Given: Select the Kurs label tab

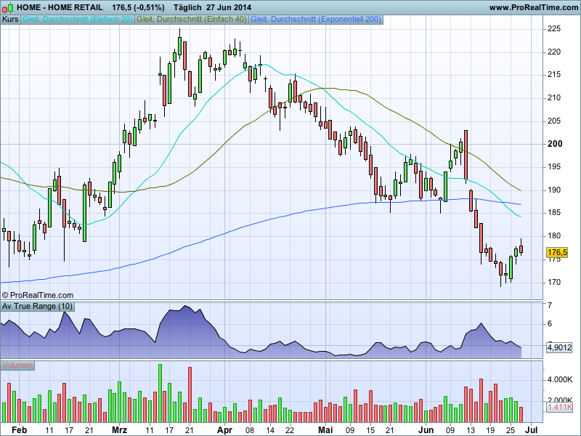Looking at the screenshot, I should 10,20.
